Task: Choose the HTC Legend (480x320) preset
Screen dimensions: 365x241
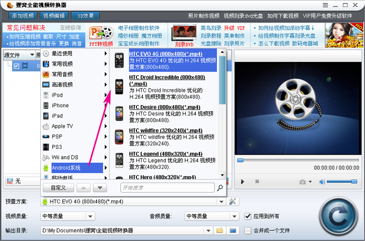Action: (172, 160)
